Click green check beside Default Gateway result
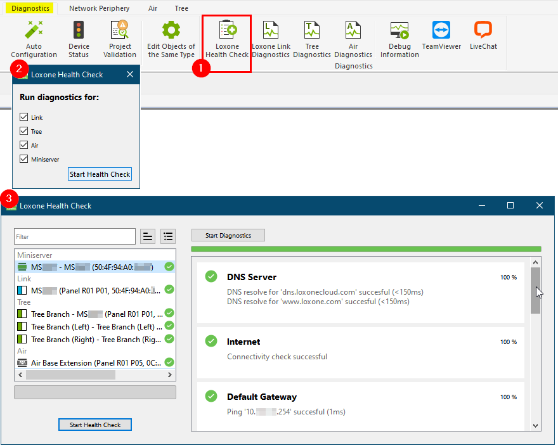Screen dimensions: 558x448 click(211, 396)
